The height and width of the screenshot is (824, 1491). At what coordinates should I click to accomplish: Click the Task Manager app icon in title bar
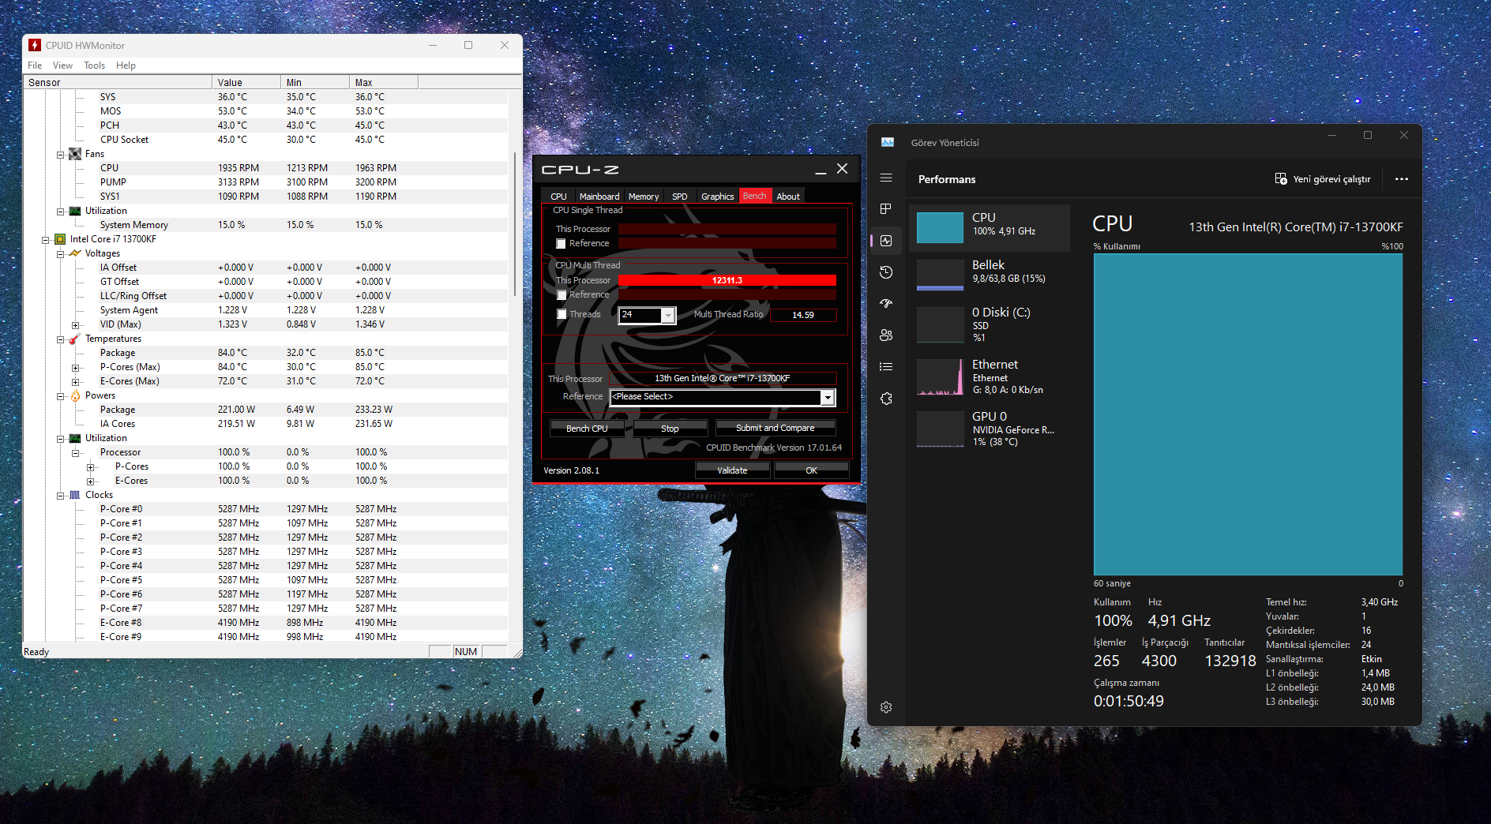pos(888,142)
